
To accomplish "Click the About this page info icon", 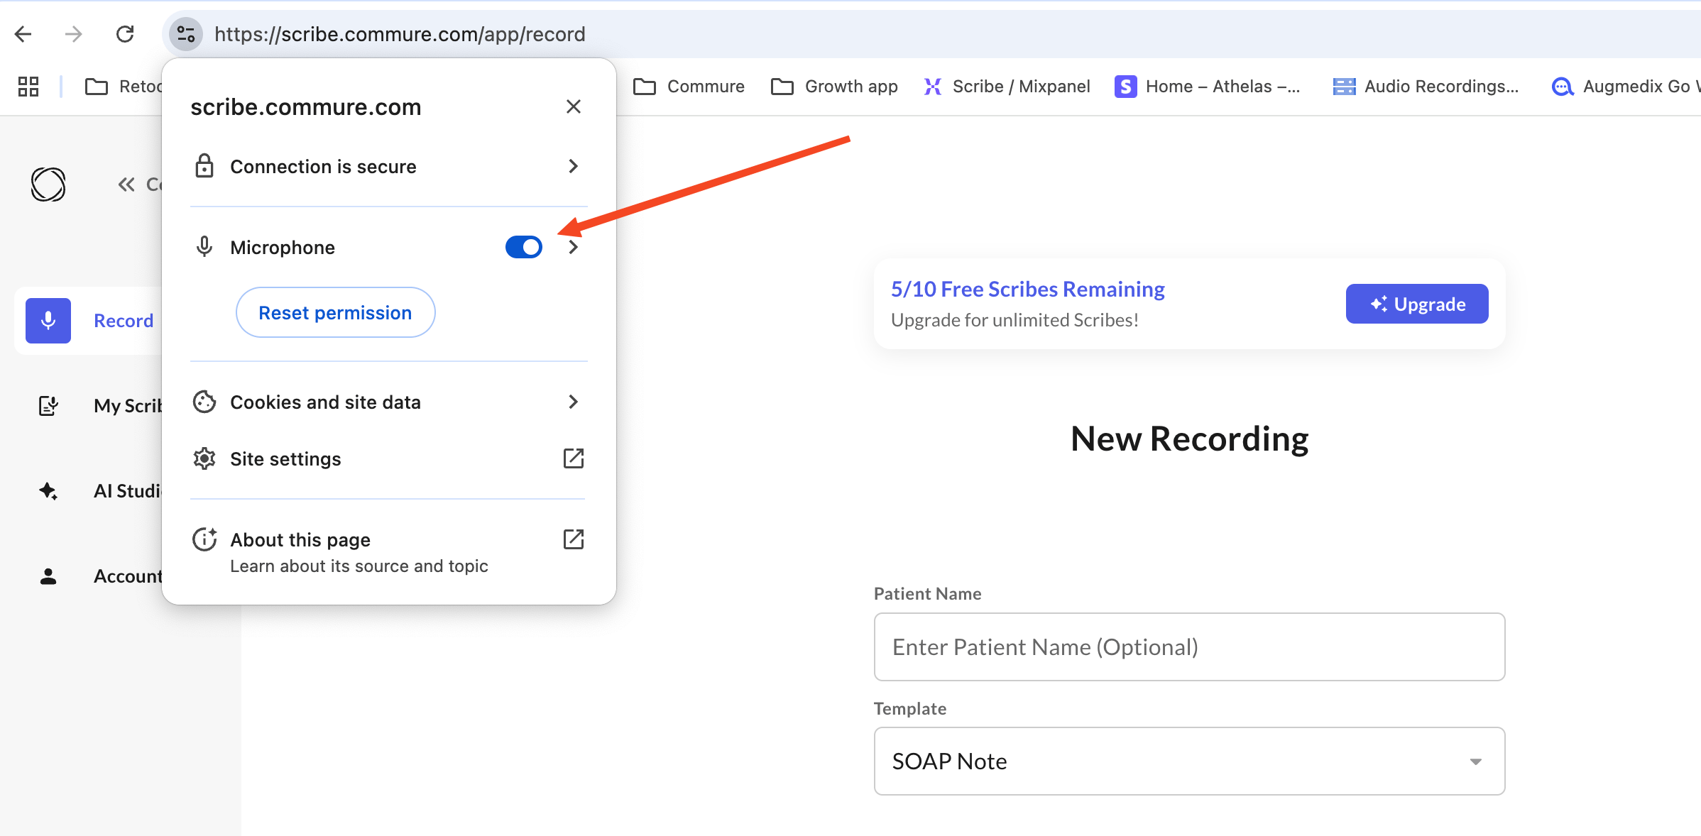I will point(204,539).
